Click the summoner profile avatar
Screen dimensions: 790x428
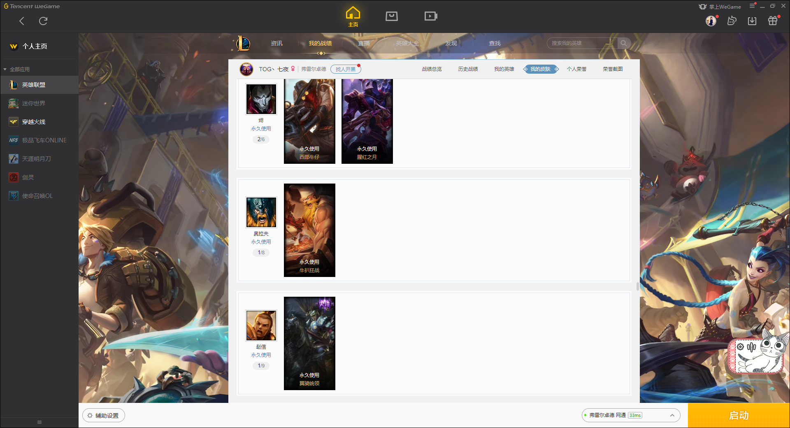tap(246, 69)
